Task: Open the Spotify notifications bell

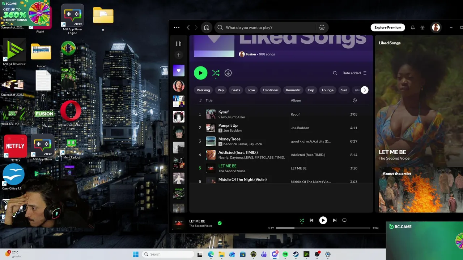Action: 413,27
